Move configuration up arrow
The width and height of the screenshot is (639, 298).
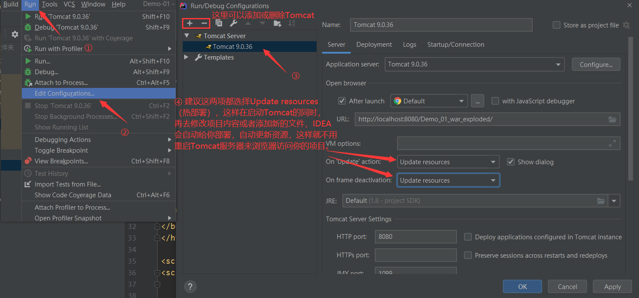pyautogui.click(x=248, y=24)
